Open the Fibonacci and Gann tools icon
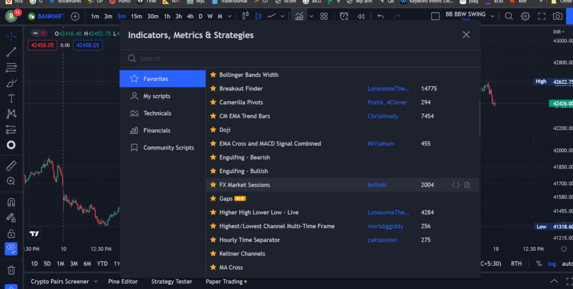 [x=11, y=67]
